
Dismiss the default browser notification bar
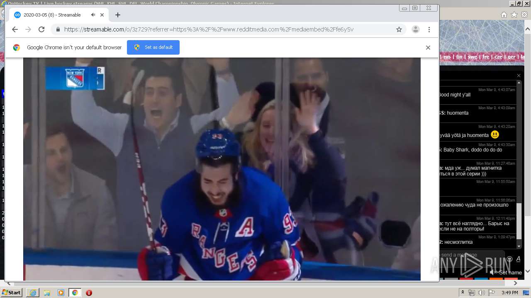click(428, 47)
